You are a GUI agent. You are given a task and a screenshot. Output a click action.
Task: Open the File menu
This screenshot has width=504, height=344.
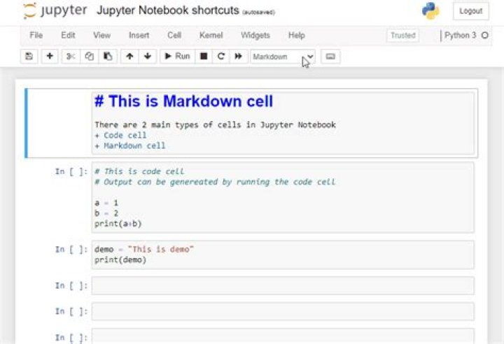click(36, 35)
